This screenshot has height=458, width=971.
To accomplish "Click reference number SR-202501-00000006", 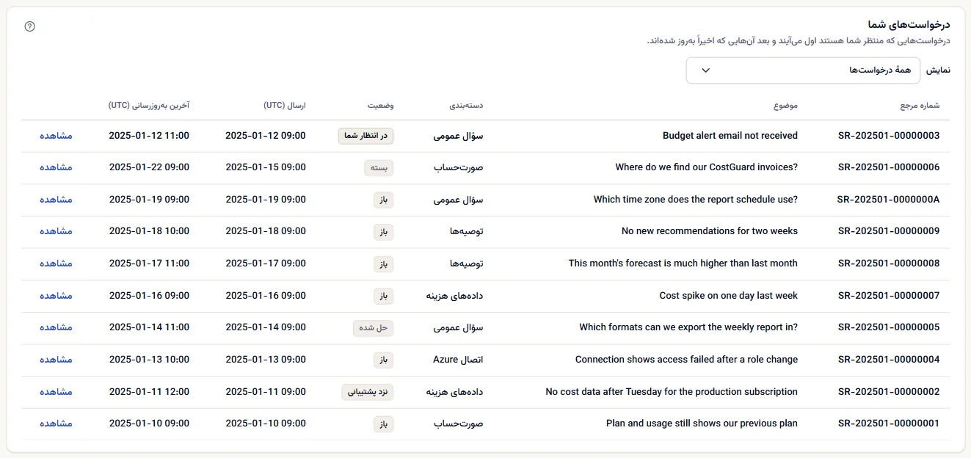I will 889,167.
